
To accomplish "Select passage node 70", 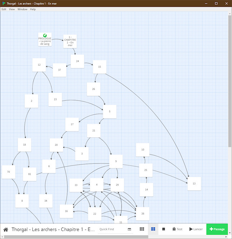I will point(8,172).
